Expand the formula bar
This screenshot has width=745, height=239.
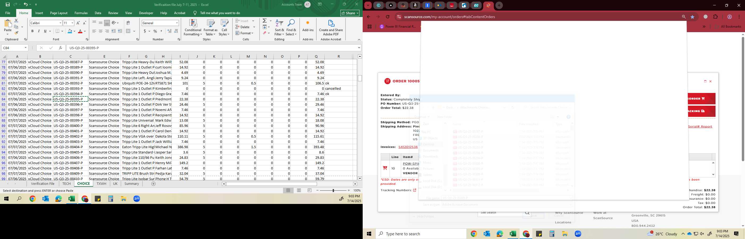coord(359,48)
